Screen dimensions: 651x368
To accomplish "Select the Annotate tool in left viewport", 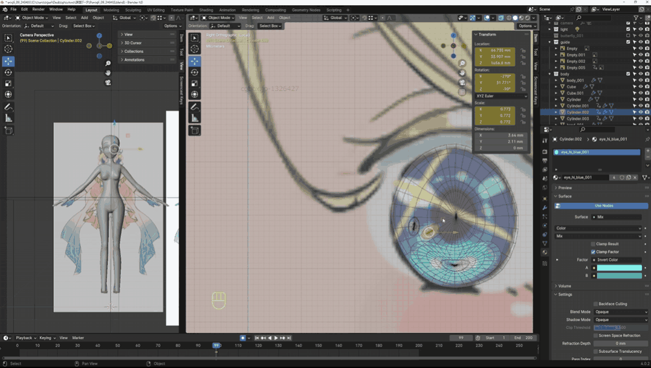I will pyautogui.click(x=8, y=107).
